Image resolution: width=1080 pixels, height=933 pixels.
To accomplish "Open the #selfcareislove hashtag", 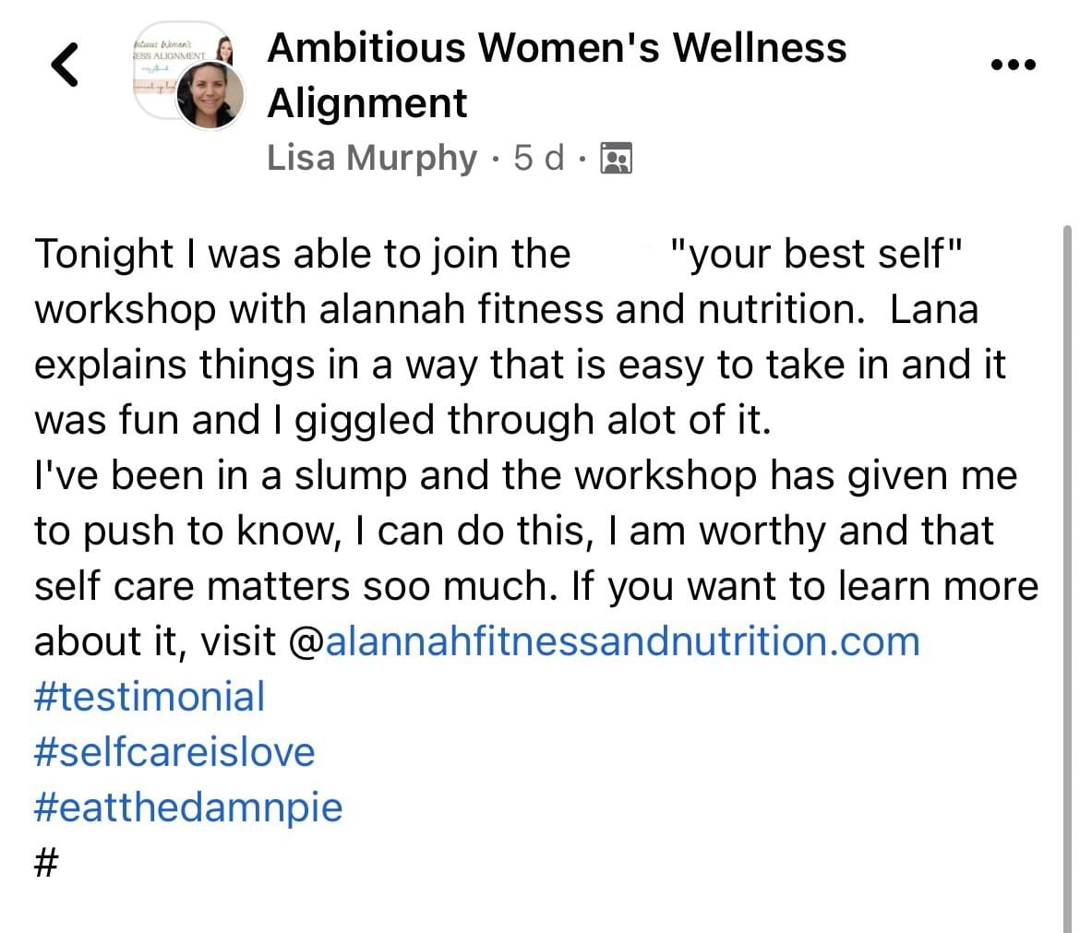I will 174,752.
